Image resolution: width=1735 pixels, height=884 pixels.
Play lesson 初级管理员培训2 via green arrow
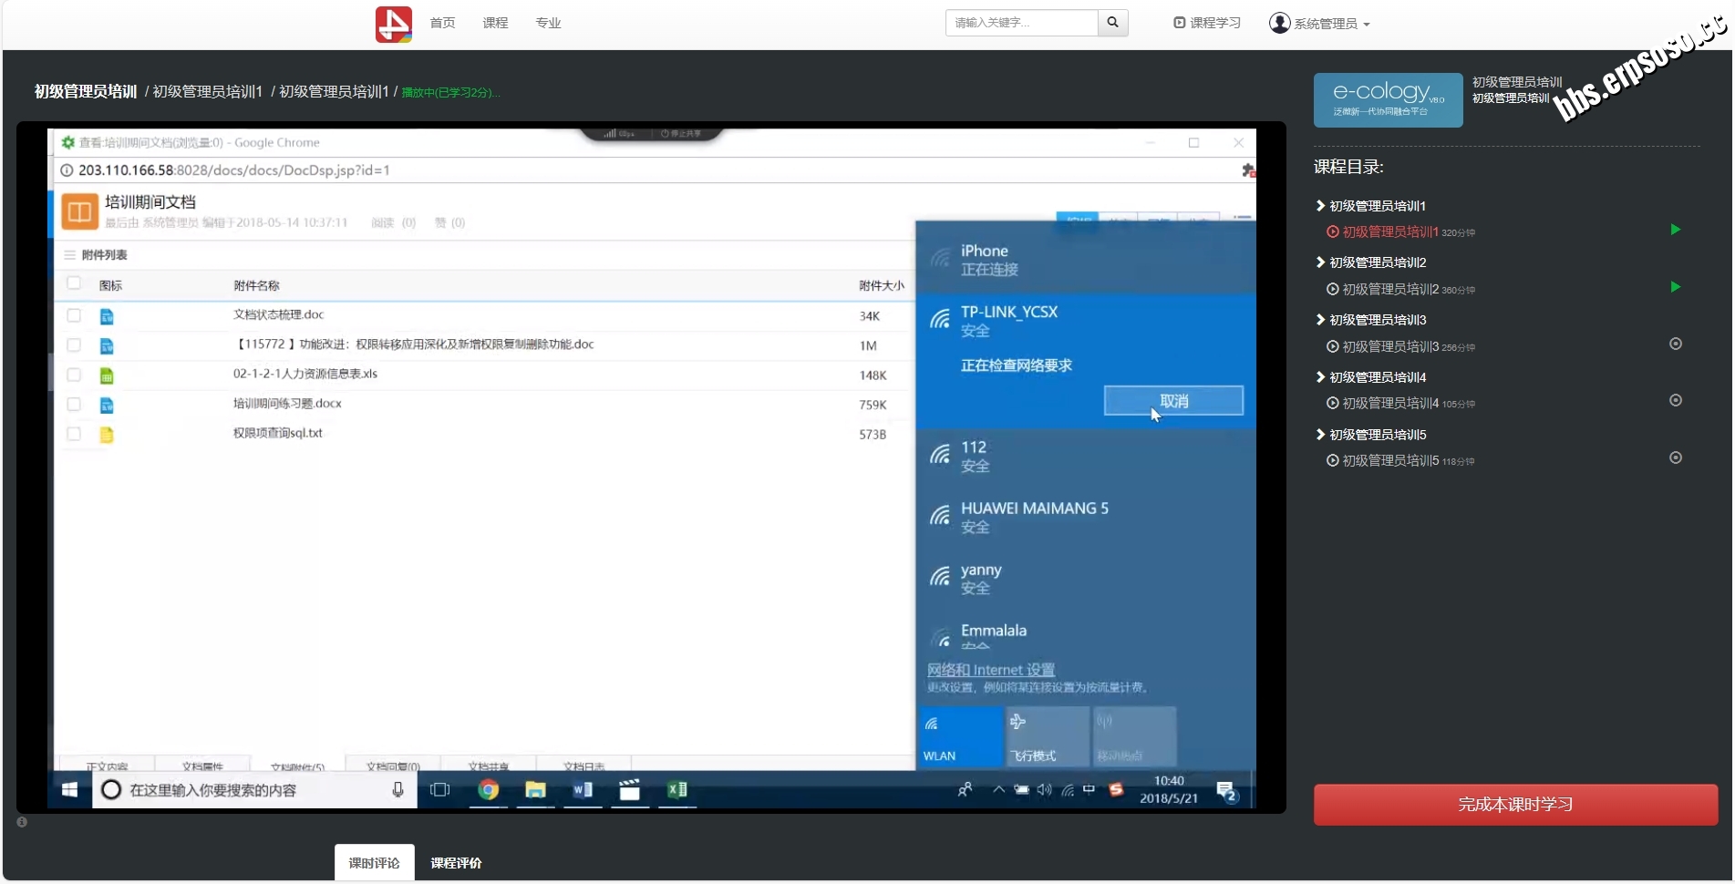click(x=1675, y=287)
